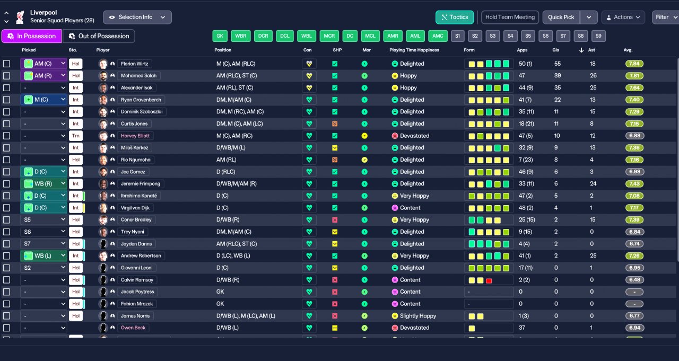Select the WBR position chip
The image size is (679, 361).
241,36
